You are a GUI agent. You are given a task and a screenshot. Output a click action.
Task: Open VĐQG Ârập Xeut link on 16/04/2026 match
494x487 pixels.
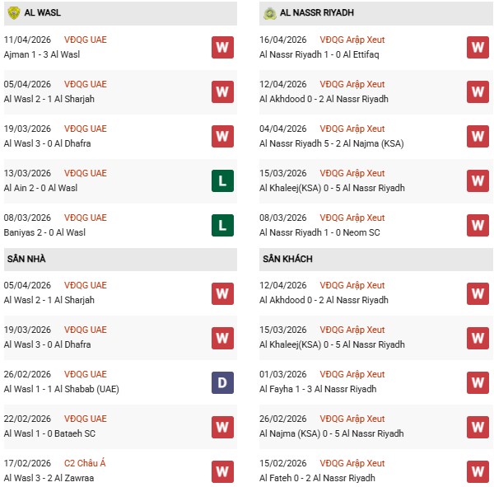click(x=352, y=40)
